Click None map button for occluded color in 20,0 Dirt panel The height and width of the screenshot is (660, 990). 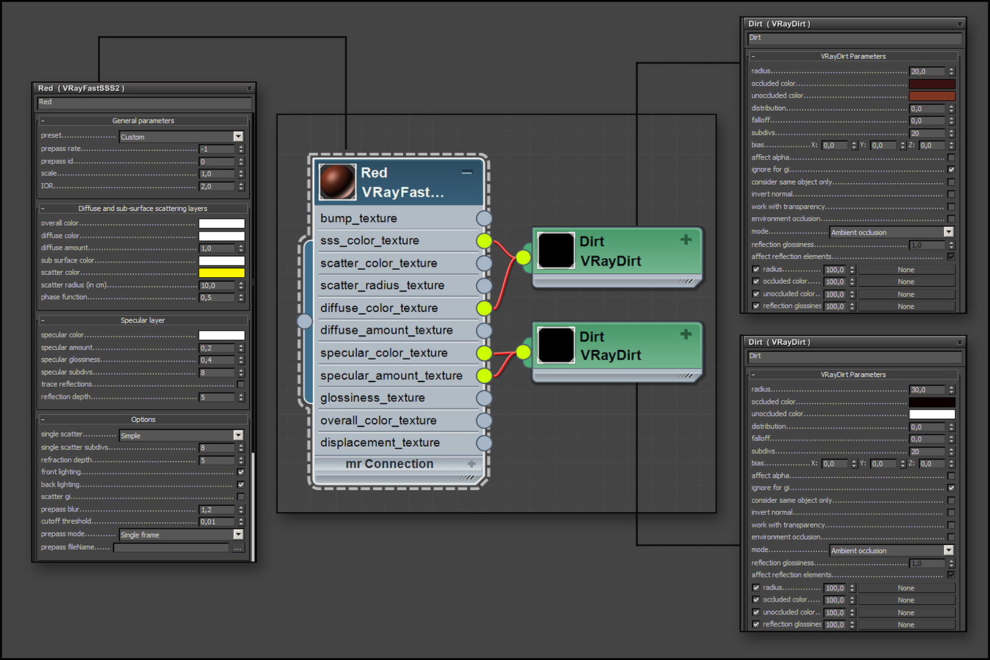[x=906, y=282]
